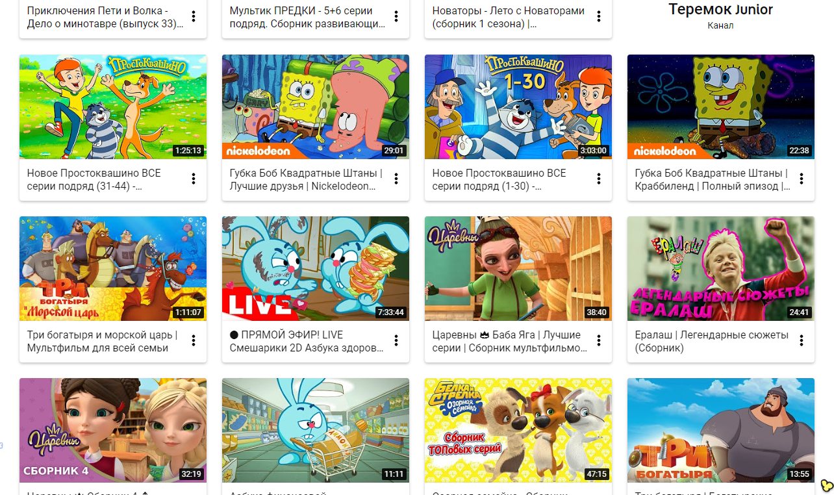Click the 38:40 duration badge
This screenshot has width=834, height=495.
[x=597, y=312]
